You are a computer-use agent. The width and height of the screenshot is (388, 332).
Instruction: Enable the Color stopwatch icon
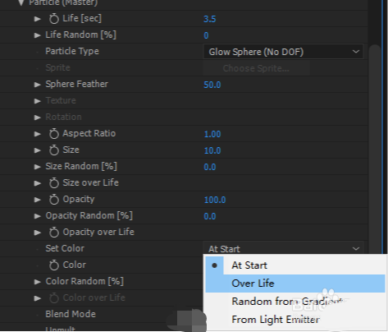(x=54, y=265)
